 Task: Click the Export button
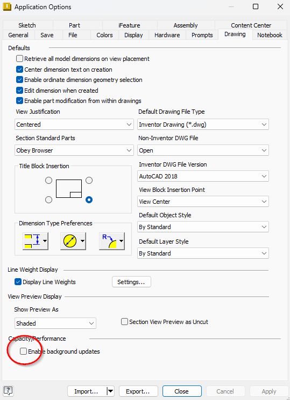click(x=138, y=391)
